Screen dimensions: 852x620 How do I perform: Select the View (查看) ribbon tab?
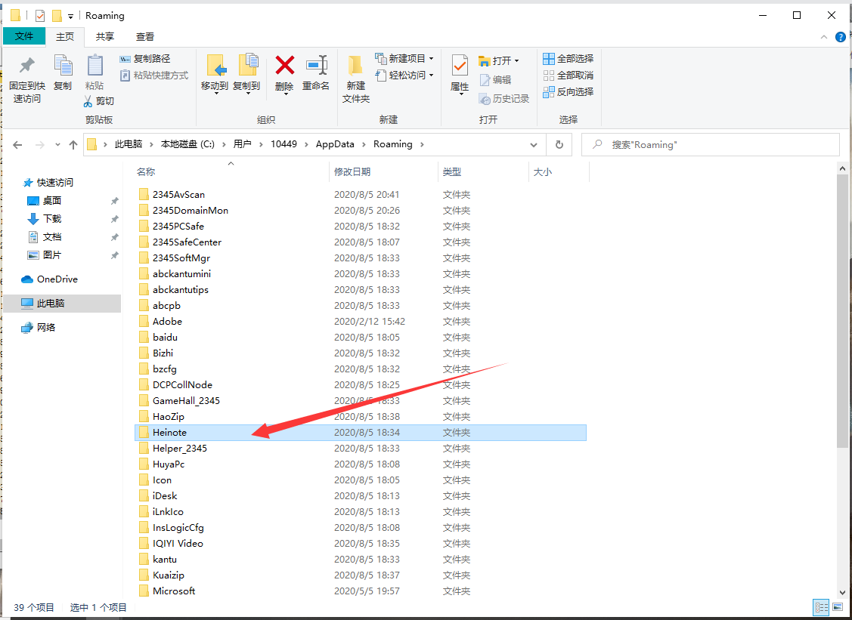pyautogui.click(x=145, y=36)
